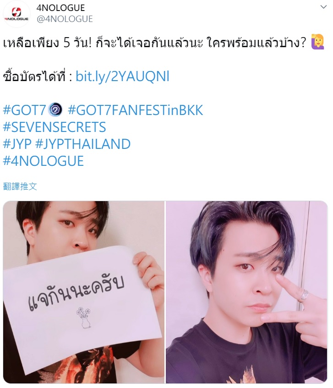Image resolution: width=333 pixels, height=388 pixels.
Task: Open the 4NOLOGUE profile avatar
Action: tap(16, 14)
